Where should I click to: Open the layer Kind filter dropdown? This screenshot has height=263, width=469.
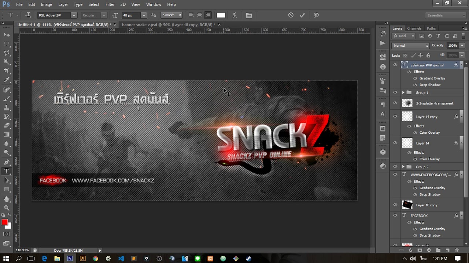click(x=403, y=36)
